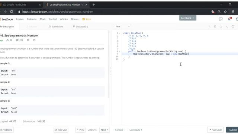Click the info icon in editor toolbar
The height and width of the screenshot is (134, 238).
209,26
